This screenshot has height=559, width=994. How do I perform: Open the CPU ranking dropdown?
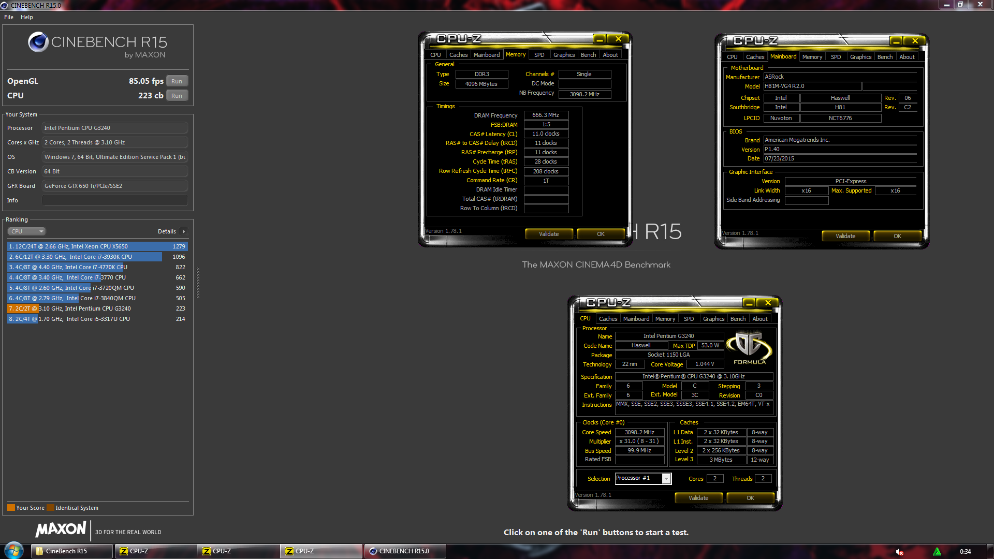coord(26,231)
